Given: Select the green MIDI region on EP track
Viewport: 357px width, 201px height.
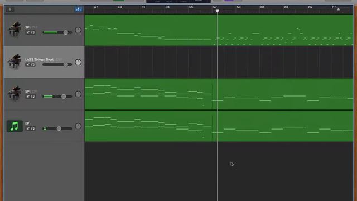Looking at the screenshot, I should pos(219,126).
